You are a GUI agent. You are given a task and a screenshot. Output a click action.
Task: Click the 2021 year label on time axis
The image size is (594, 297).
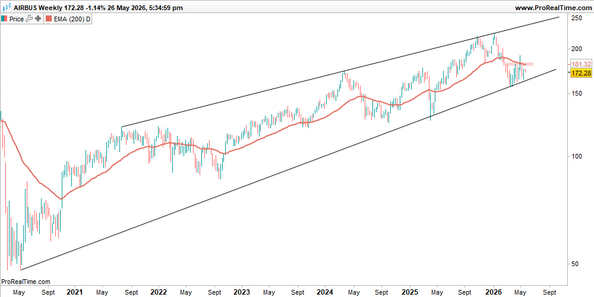pos(75,292)
